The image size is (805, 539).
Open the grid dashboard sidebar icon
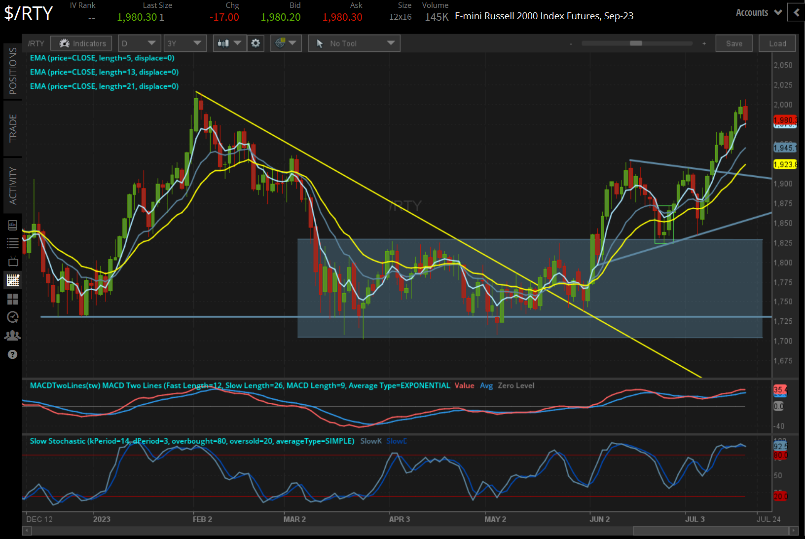13,299
